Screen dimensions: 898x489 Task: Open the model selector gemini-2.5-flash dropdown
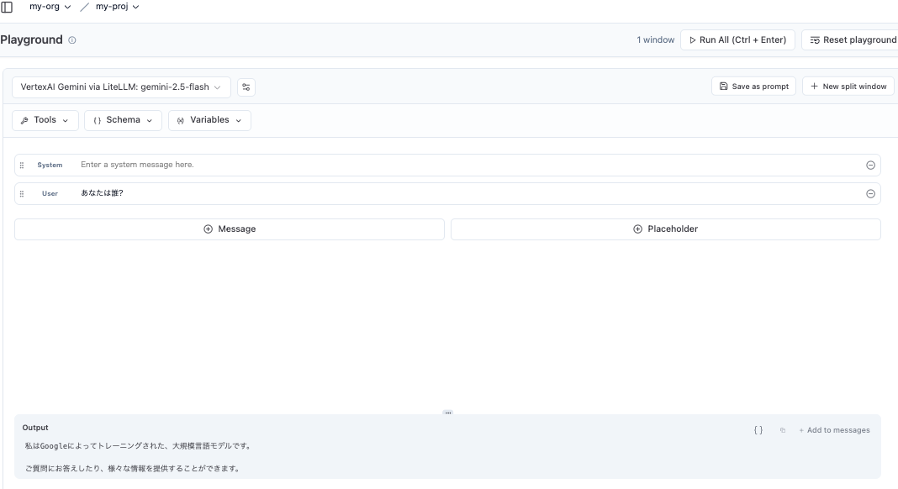(121, 87)
